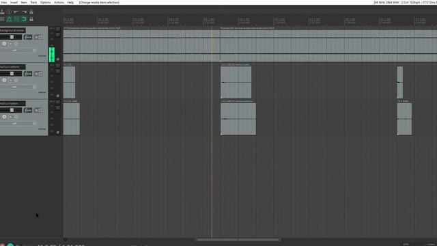
Task: Select the second track's 'hallucinations' name field
Action: click(12, 67)
